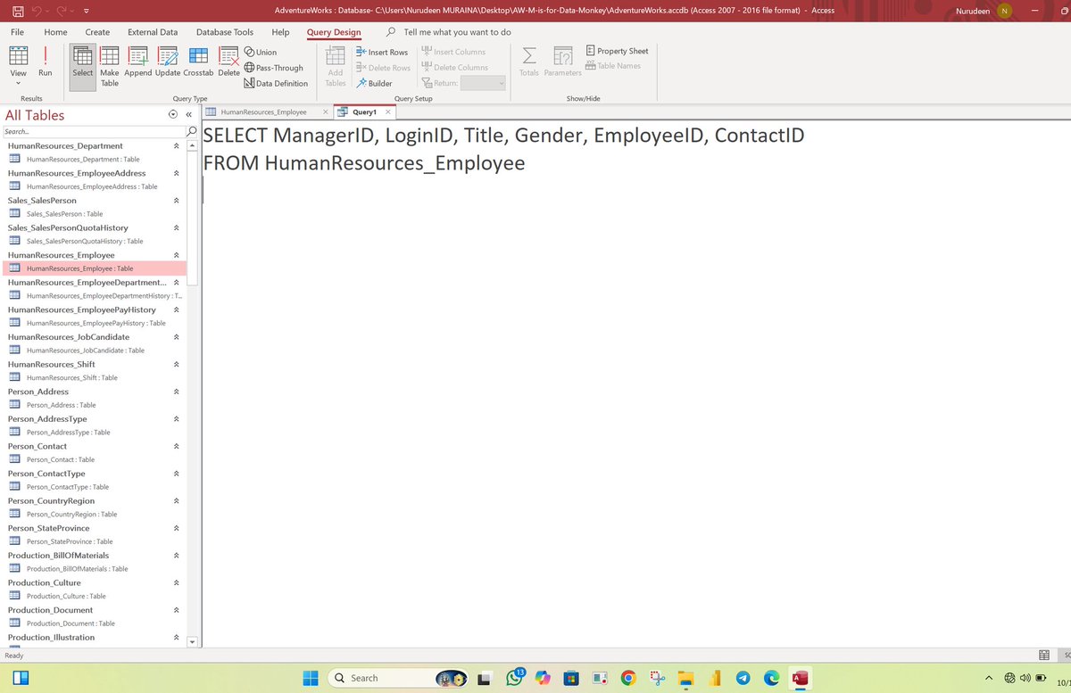Collapse the HumanResources_EmployeeAddress group

pos(176,173)
